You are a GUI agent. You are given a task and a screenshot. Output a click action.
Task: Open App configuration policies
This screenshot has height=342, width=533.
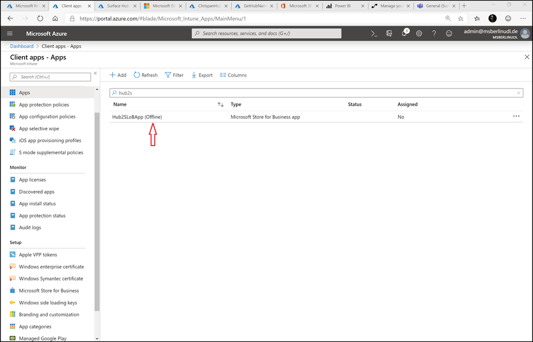coord(47,117)
